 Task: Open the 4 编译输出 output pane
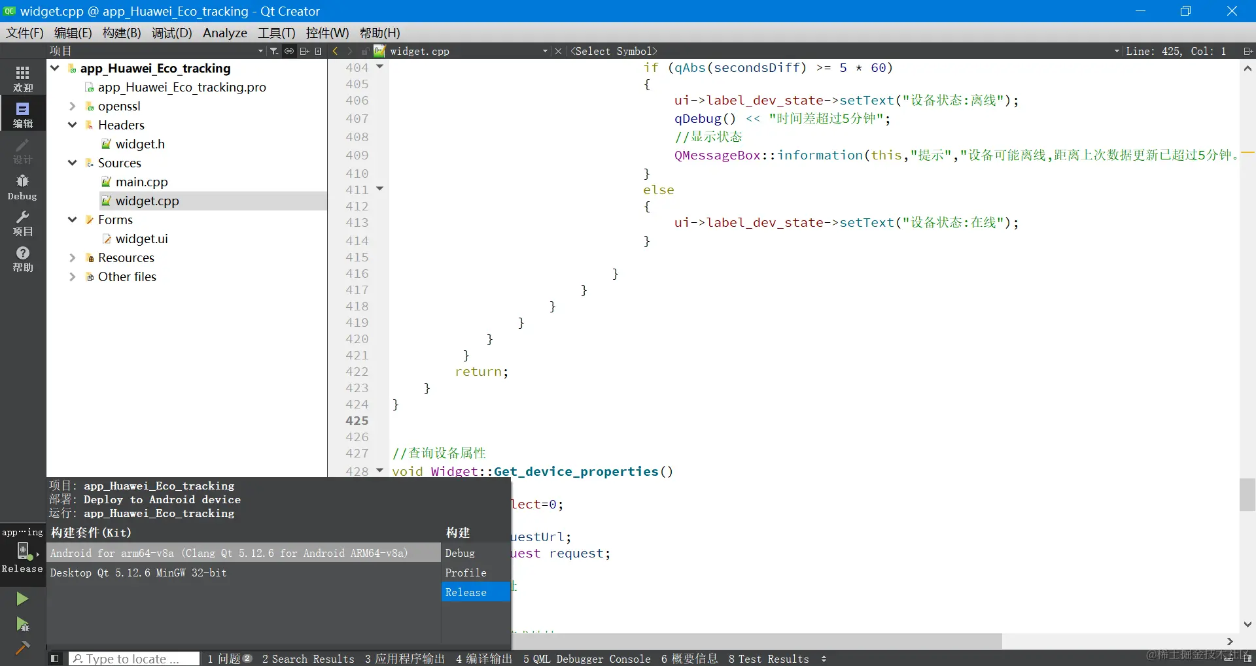[x=484, y=659]
